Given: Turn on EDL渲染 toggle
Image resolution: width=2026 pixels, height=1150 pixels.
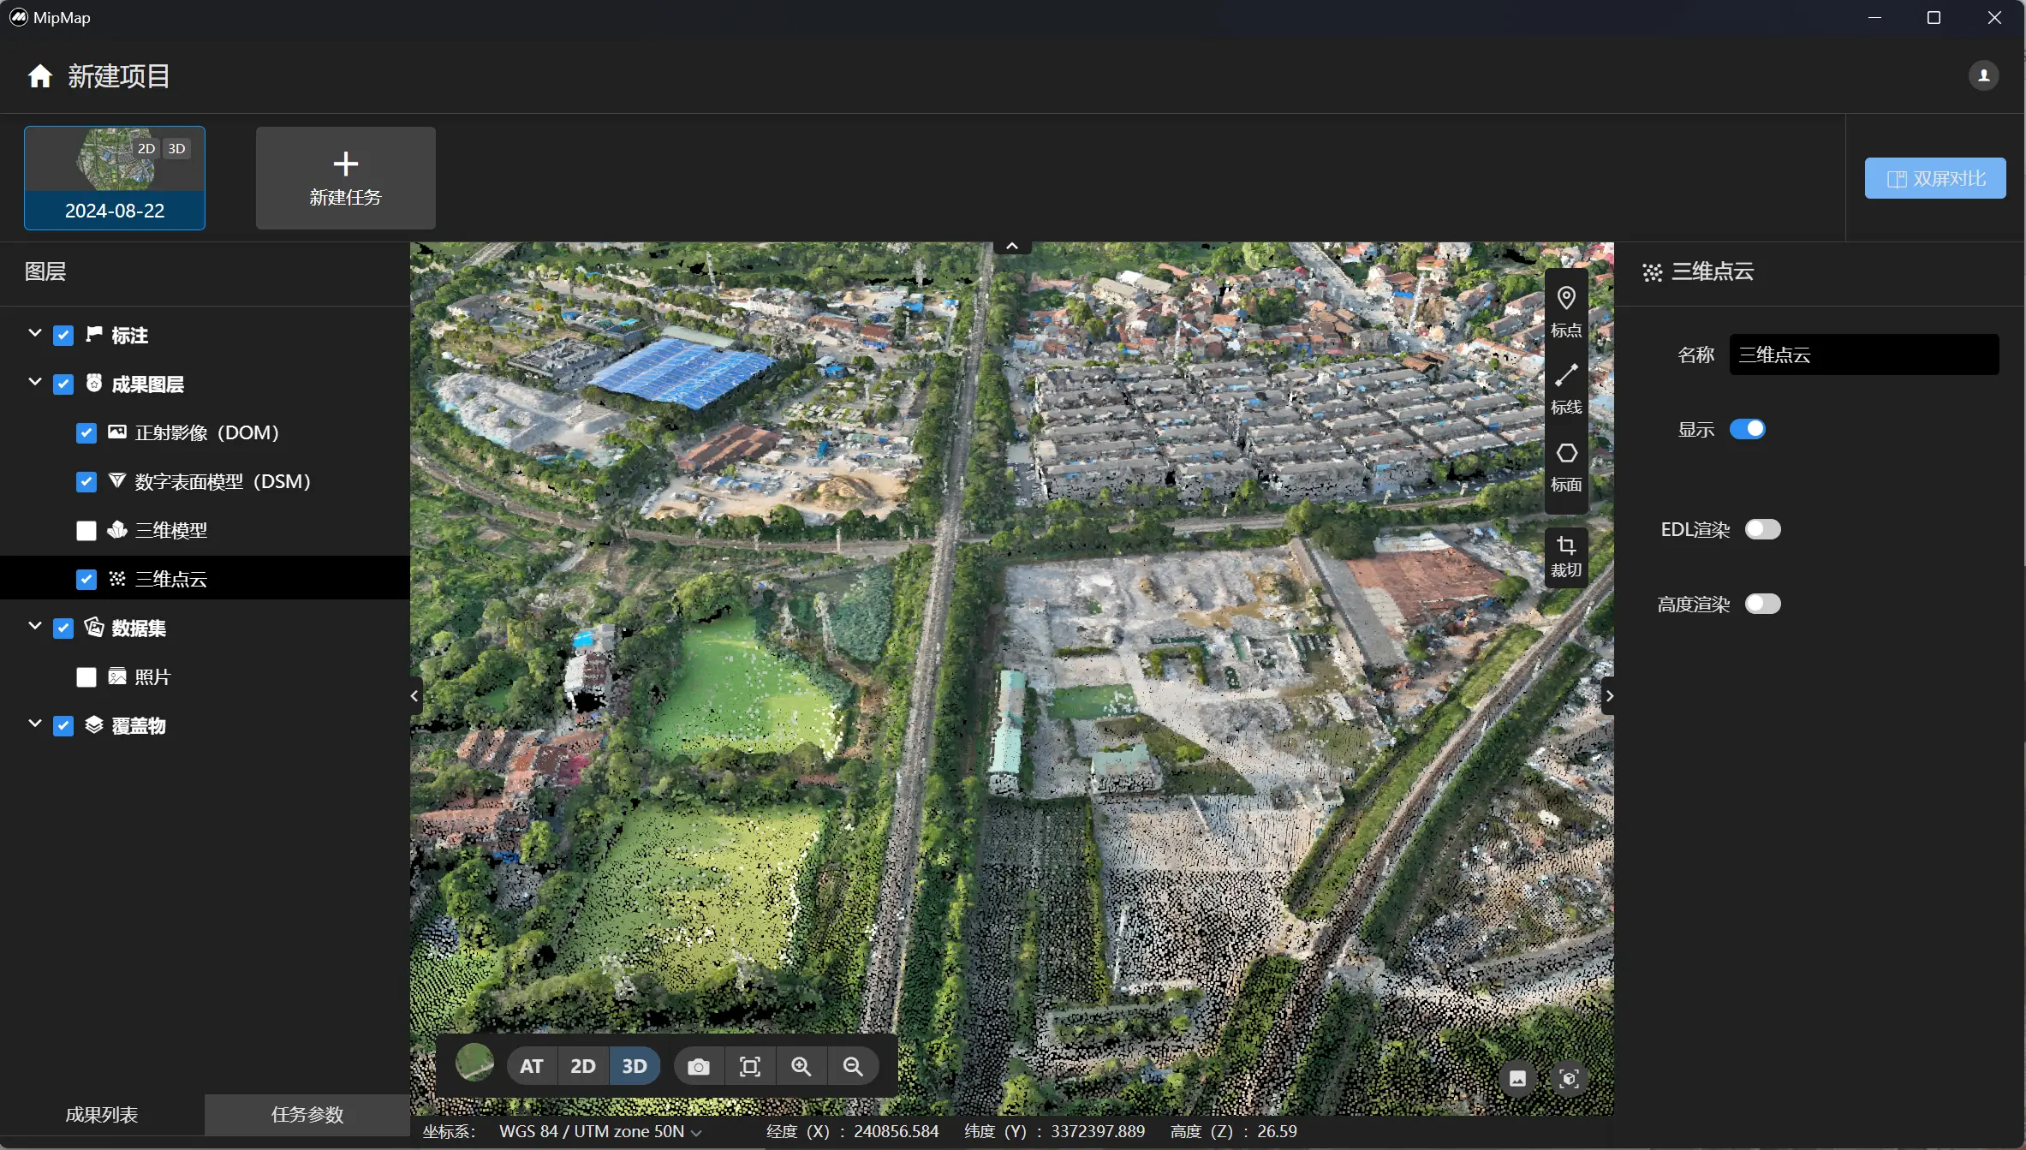Looking at the screenshot, I should point(1762,529).
